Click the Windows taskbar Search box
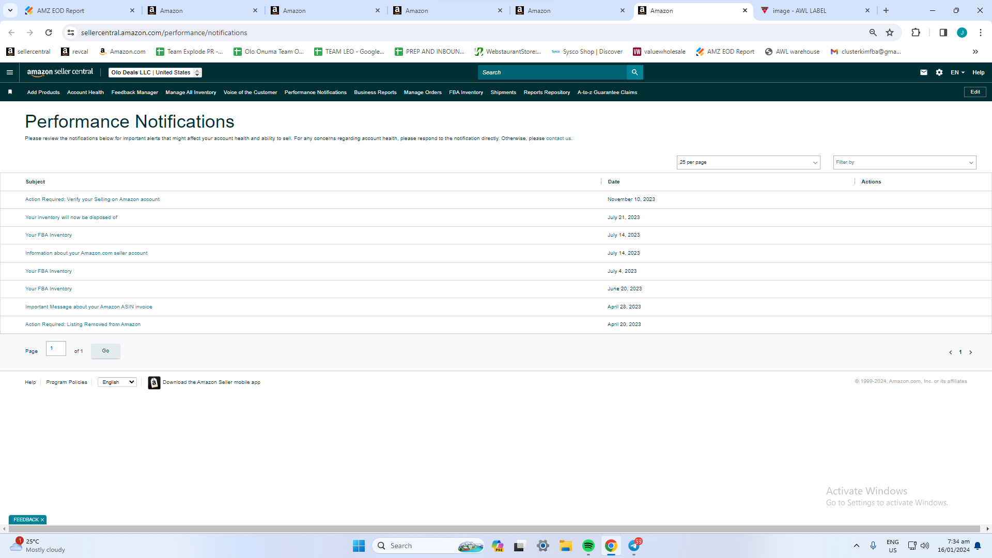This screenshot has height=558, width=992. [428, 546]
